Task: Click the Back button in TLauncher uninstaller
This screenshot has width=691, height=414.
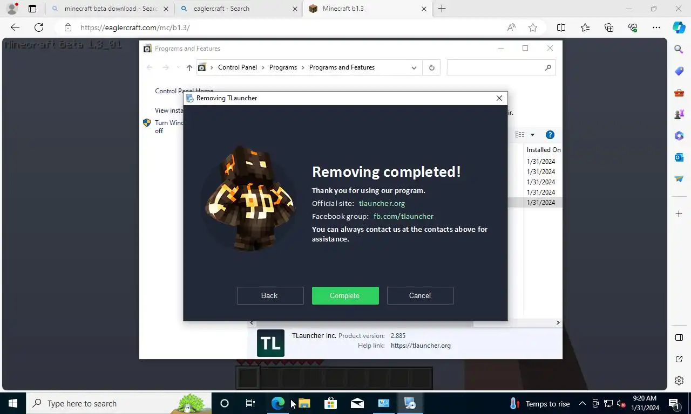Action: (270, 295)
